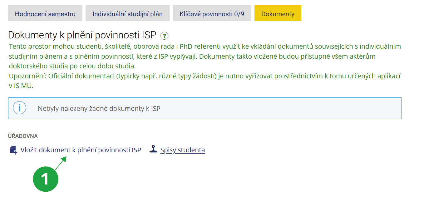
Task: Click the blue info circle icon
Action: [19, 108]
